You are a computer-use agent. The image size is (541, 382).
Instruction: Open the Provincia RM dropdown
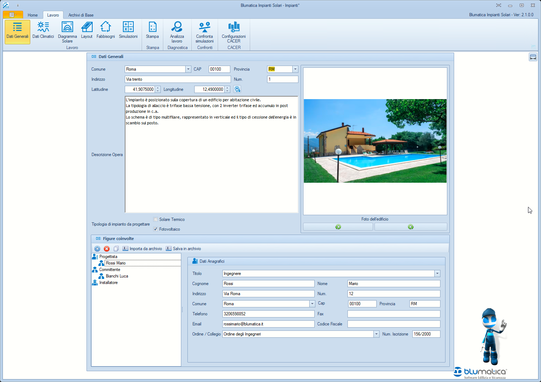pyautogui.click(x=295, y=69)
